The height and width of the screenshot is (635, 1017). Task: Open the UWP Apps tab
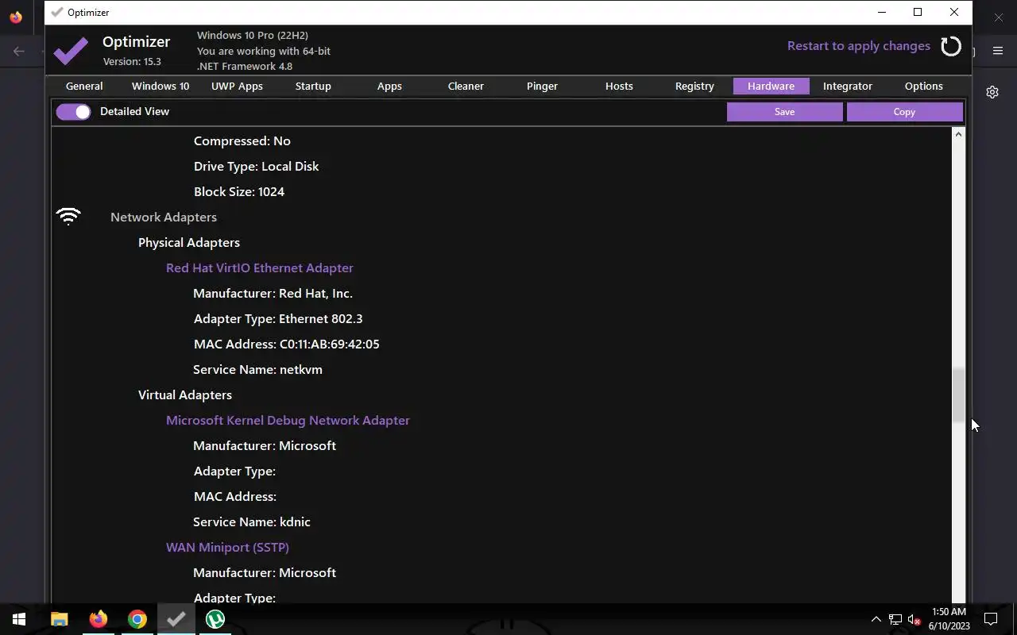tap(237, 86)
